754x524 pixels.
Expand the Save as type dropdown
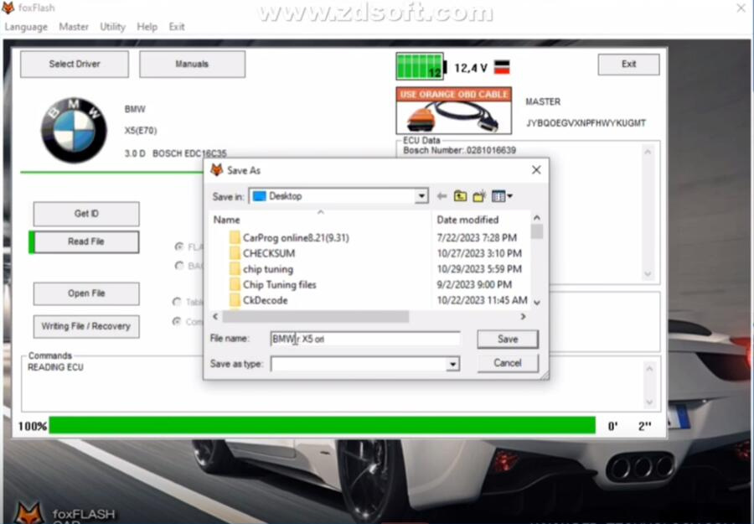coord(452,364)
